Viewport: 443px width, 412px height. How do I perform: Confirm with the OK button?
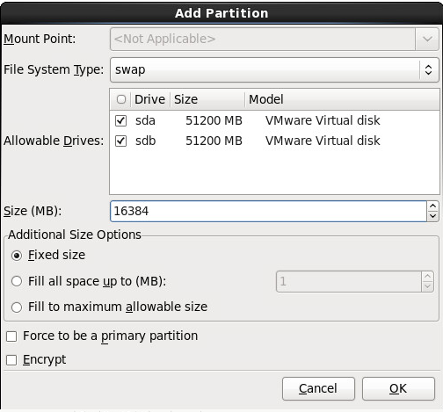click(x=398, y=388)
